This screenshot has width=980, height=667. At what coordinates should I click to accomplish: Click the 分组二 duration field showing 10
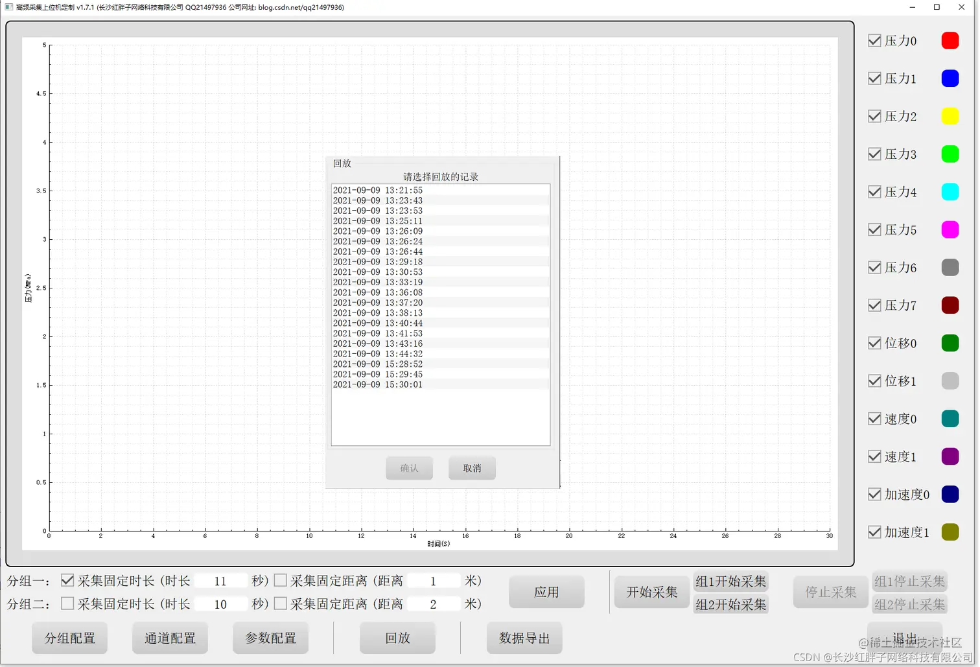(x=220, y=604)
